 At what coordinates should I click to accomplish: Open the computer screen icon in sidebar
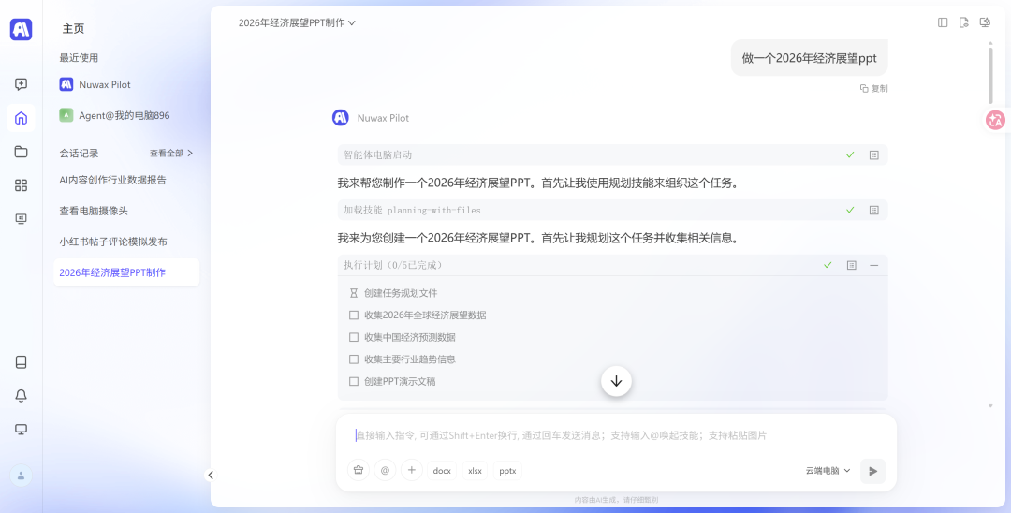click(x=21, y=218)
